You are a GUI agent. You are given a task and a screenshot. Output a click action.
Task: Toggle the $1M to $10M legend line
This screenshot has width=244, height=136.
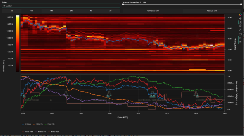point(53,132)
